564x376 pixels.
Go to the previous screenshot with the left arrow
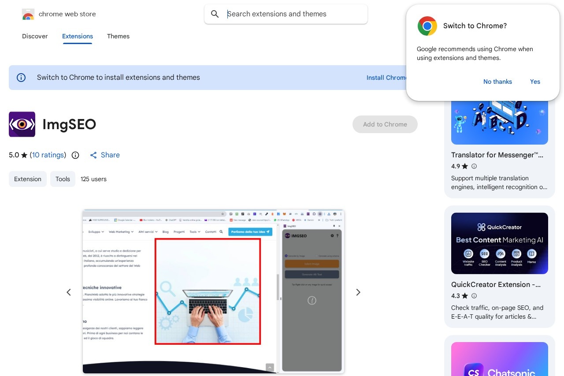[69, 292]
